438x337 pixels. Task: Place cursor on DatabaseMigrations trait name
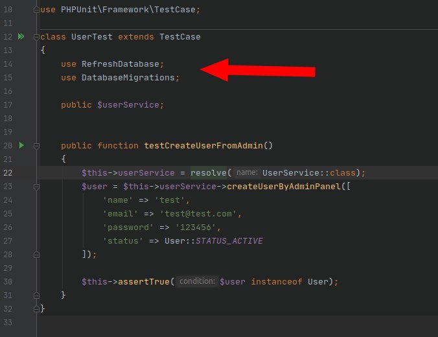128,78
